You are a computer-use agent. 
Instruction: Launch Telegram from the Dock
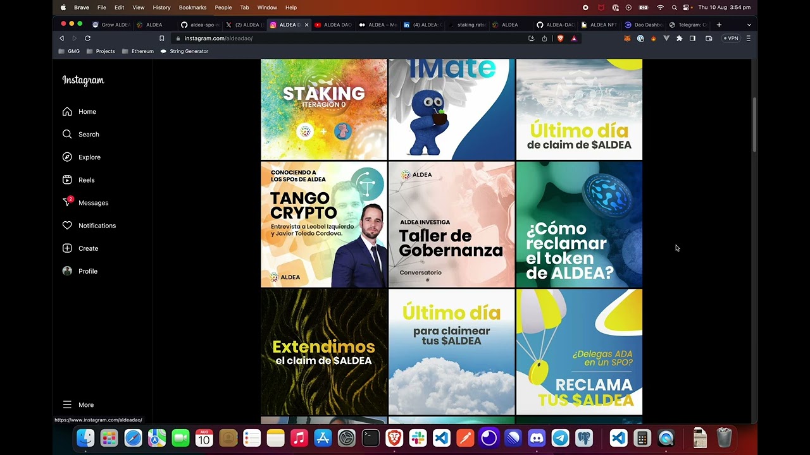561,437
